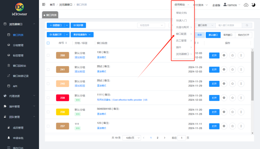Star window 241 as favorite
260x149 pixels.
[x=232, y=69]
